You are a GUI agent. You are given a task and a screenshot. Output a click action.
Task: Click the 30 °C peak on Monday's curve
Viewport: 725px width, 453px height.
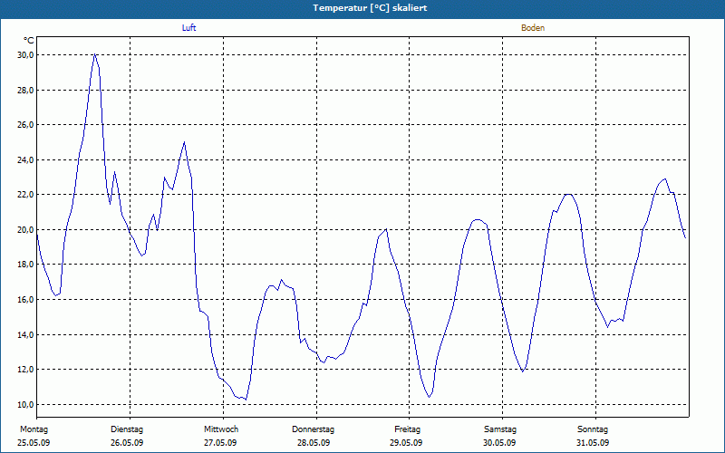click(x=95, y=54)
